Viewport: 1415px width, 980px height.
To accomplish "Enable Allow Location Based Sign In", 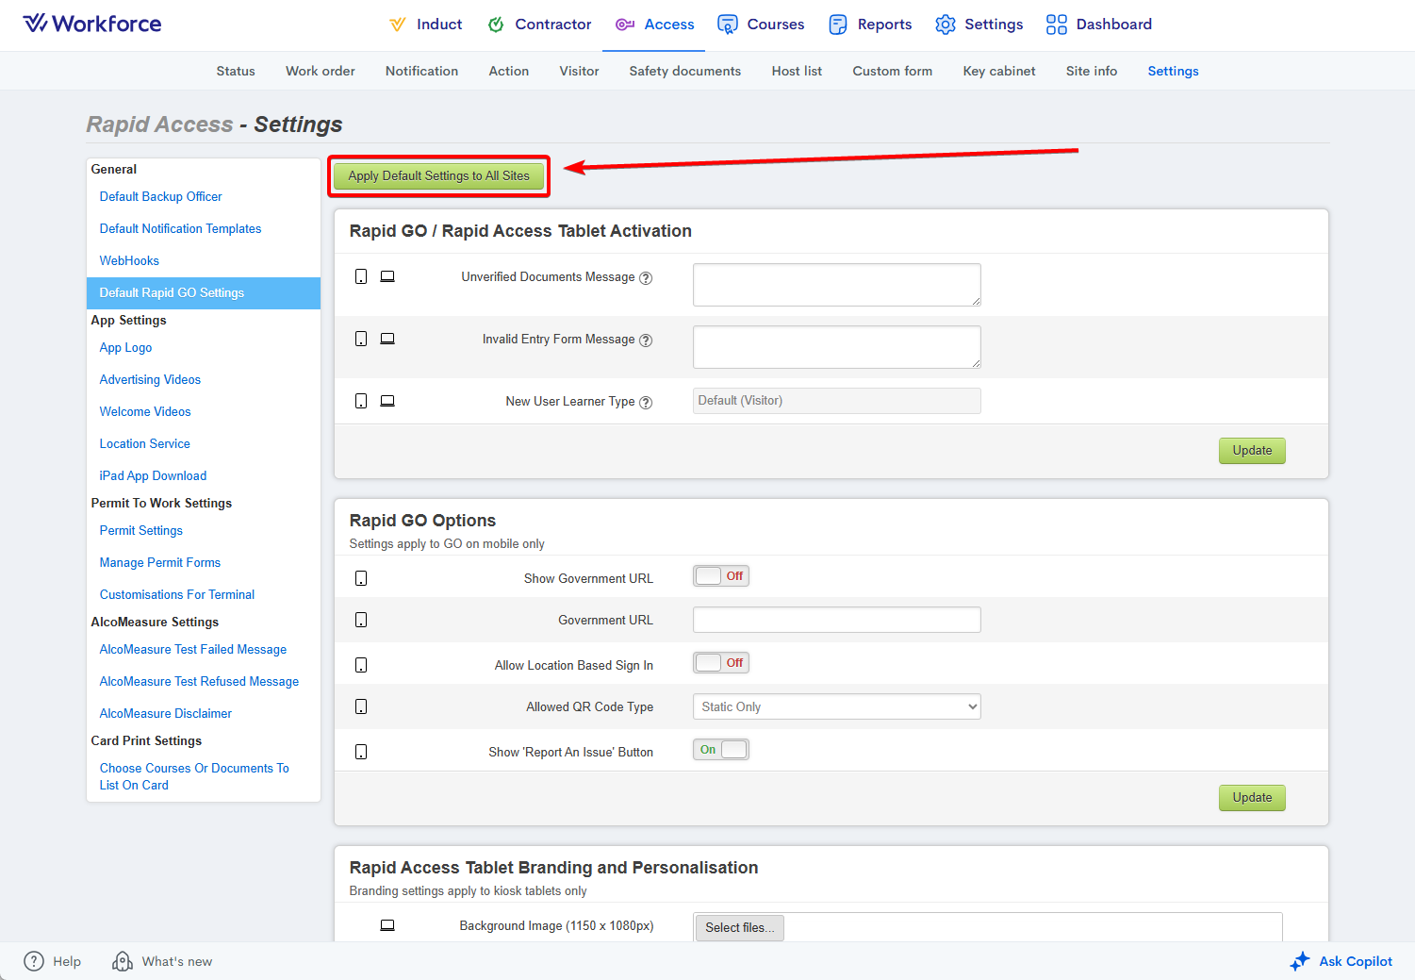I will (x=721, y=663).
